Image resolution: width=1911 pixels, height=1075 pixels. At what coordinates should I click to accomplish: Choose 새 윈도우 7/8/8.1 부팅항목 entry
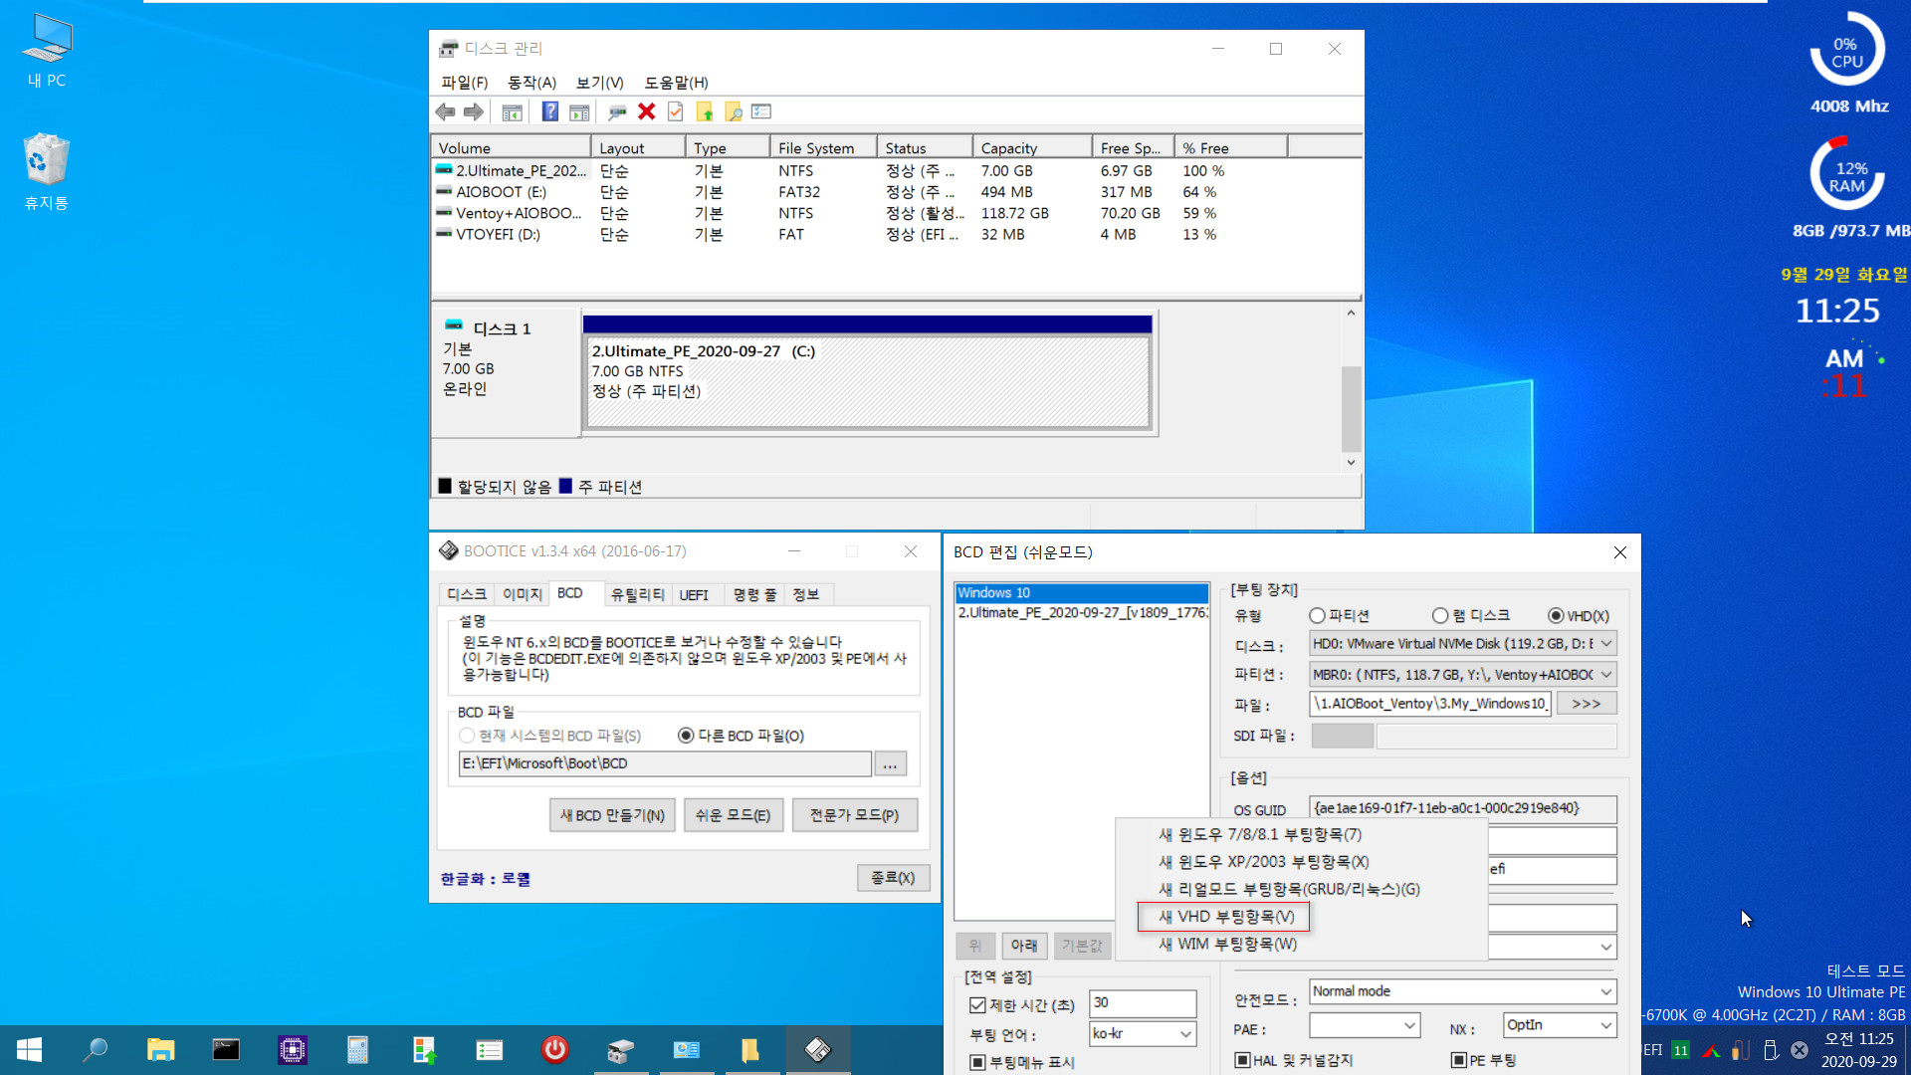click(1259, 834)
